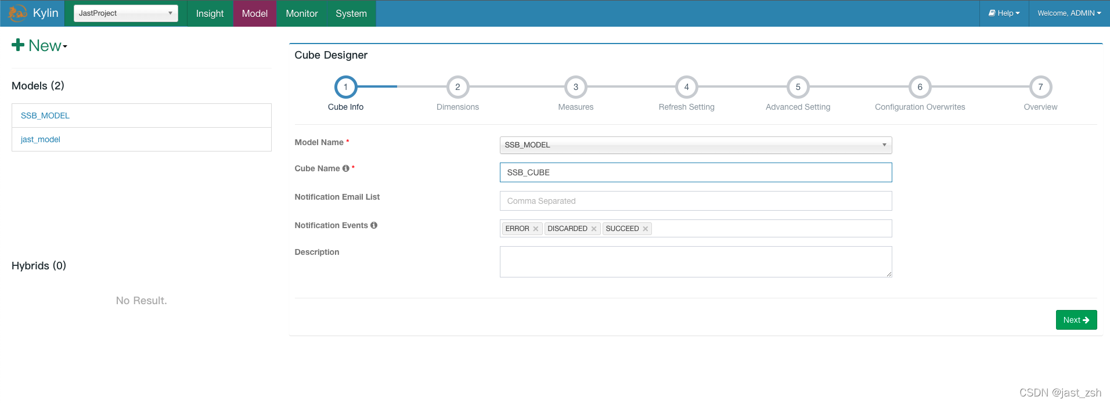Select the jast_model model link
The width and height of the screenshot is (1110, 404).
[x=41, y=139]
